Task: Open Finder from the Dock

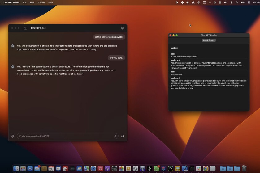Action: pos(16,168)
